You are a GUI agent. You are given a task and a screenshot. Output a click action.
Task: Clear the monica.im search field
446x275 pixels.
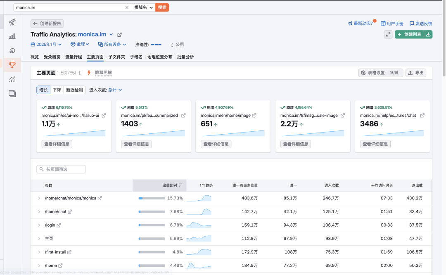[x=127, y=7]
